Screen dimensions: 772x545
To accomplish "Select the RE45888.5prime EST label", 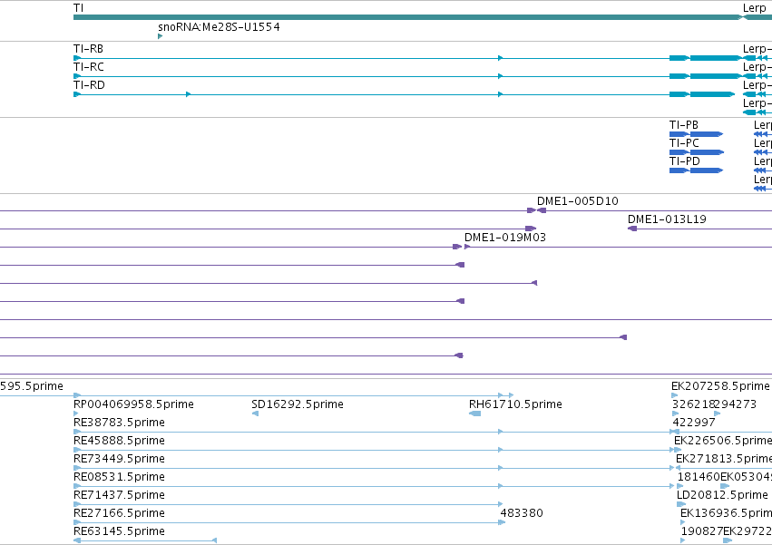I will tap(119, 441).
